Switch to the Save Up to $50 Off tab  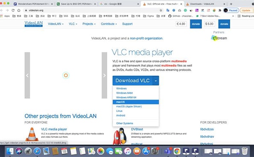tap(76, 4)
